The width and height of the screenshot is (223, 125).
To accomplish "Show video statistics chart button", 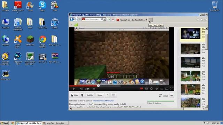I will click(172, 95).
